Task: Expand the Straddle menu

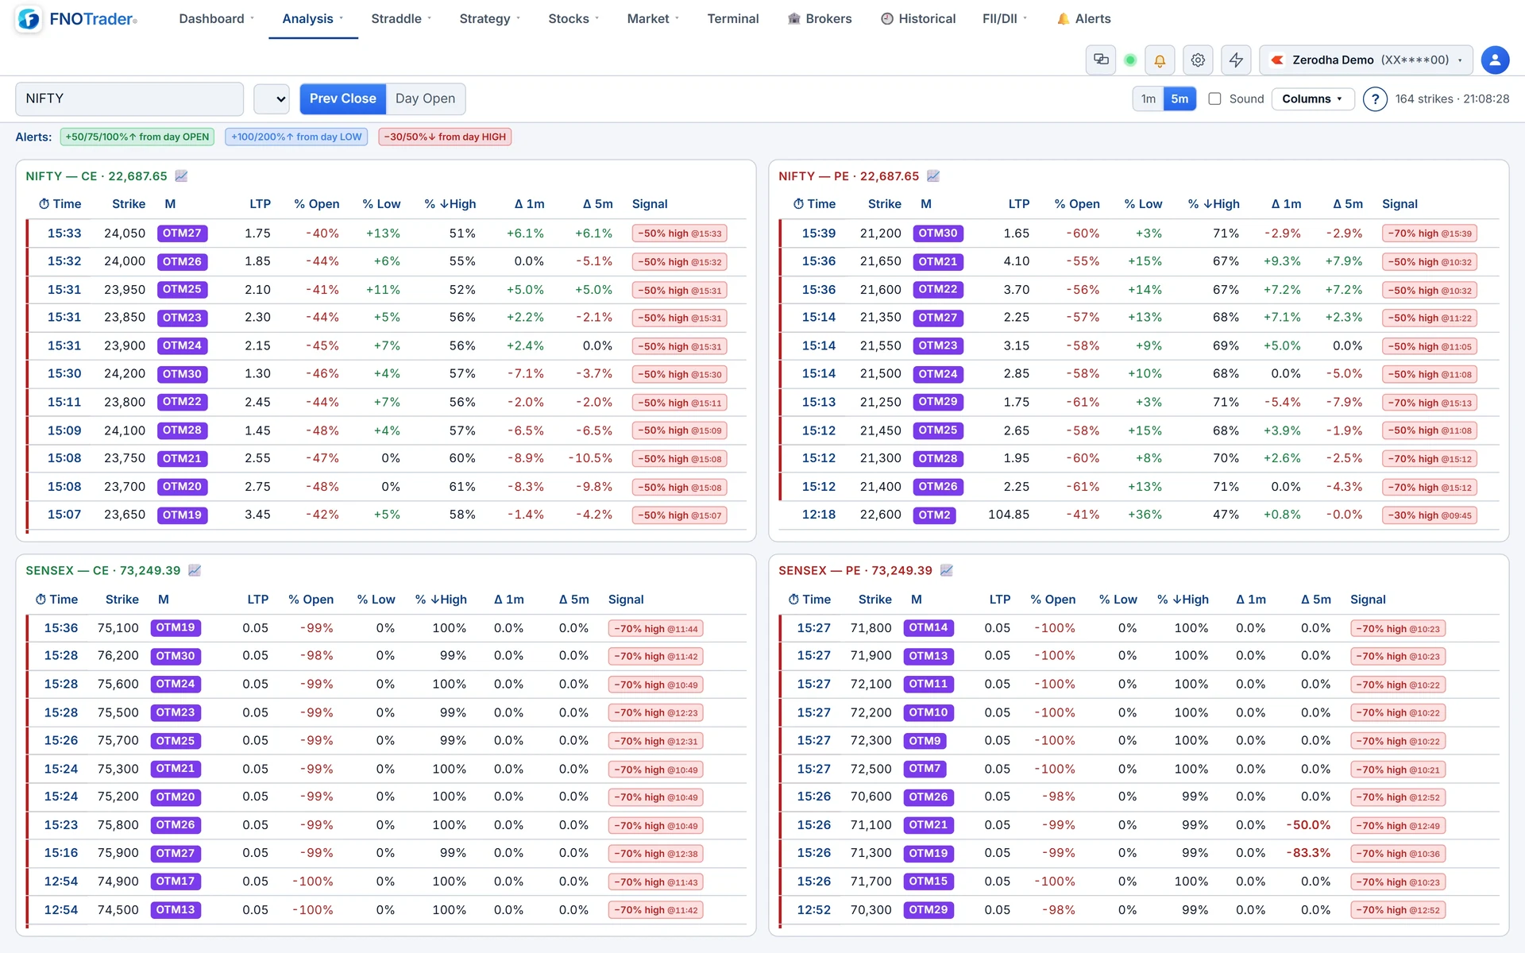Action: tap(401, 18)
